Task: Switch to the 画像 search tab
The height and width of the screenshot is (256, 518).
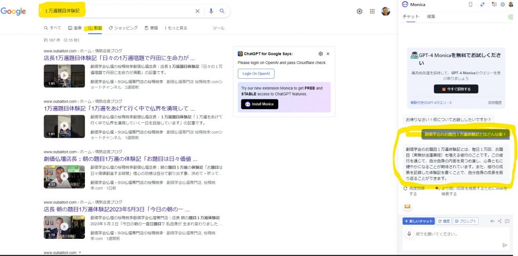Action: pos(75,28)
